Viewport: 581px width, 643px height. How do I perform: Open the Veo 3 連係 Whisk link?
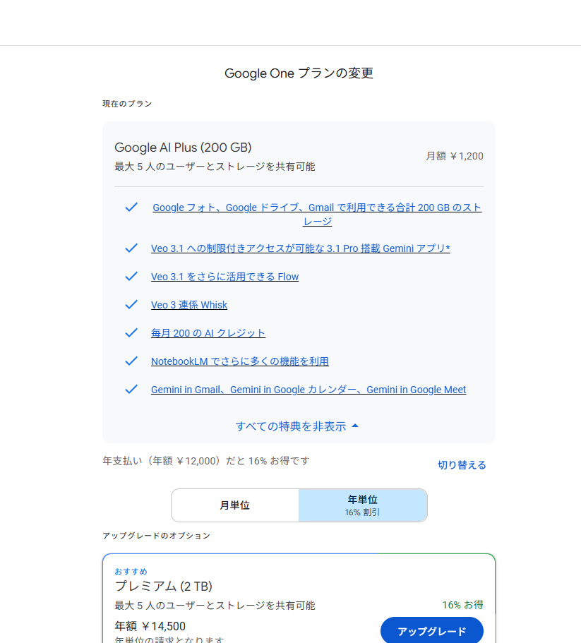click(189, 305)
